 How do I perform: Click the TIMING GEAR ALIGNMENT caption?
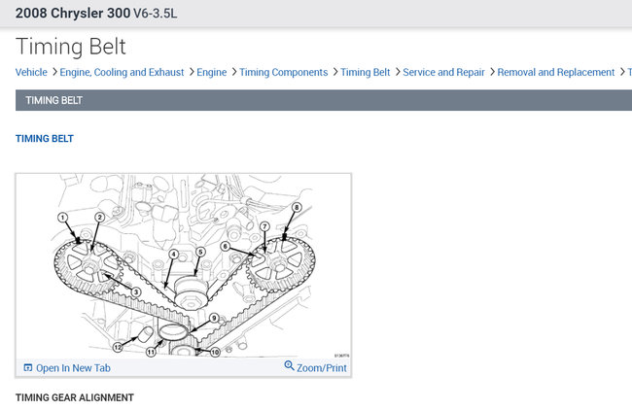pos(75,397)
